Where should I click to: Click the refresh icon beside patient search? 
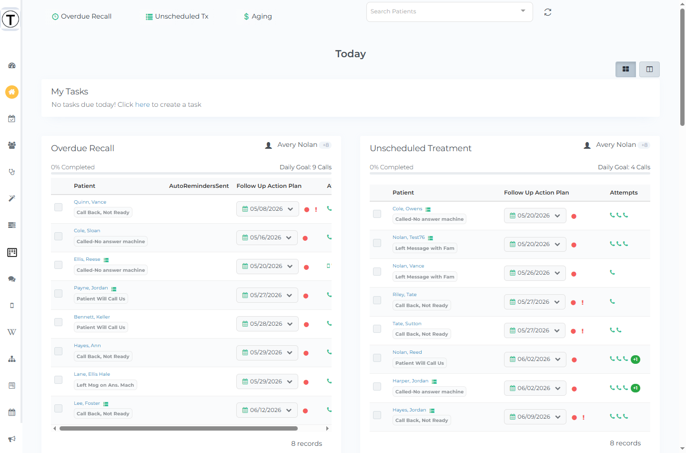pyautogui.click(x=548, y=12)
